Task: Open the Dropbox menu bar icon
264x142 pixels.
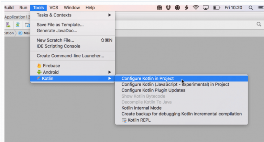Action: 168,8
